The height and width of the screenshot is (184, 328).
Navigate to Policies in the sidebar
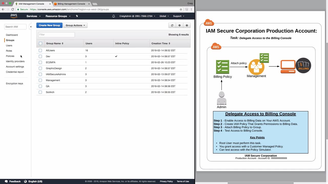(x=10, y=56)
